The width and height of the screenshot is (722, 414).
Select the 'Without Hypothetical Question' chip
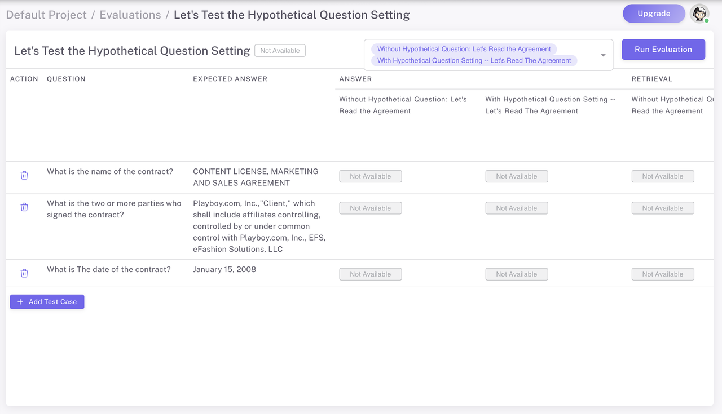click(x=464, y=49)
